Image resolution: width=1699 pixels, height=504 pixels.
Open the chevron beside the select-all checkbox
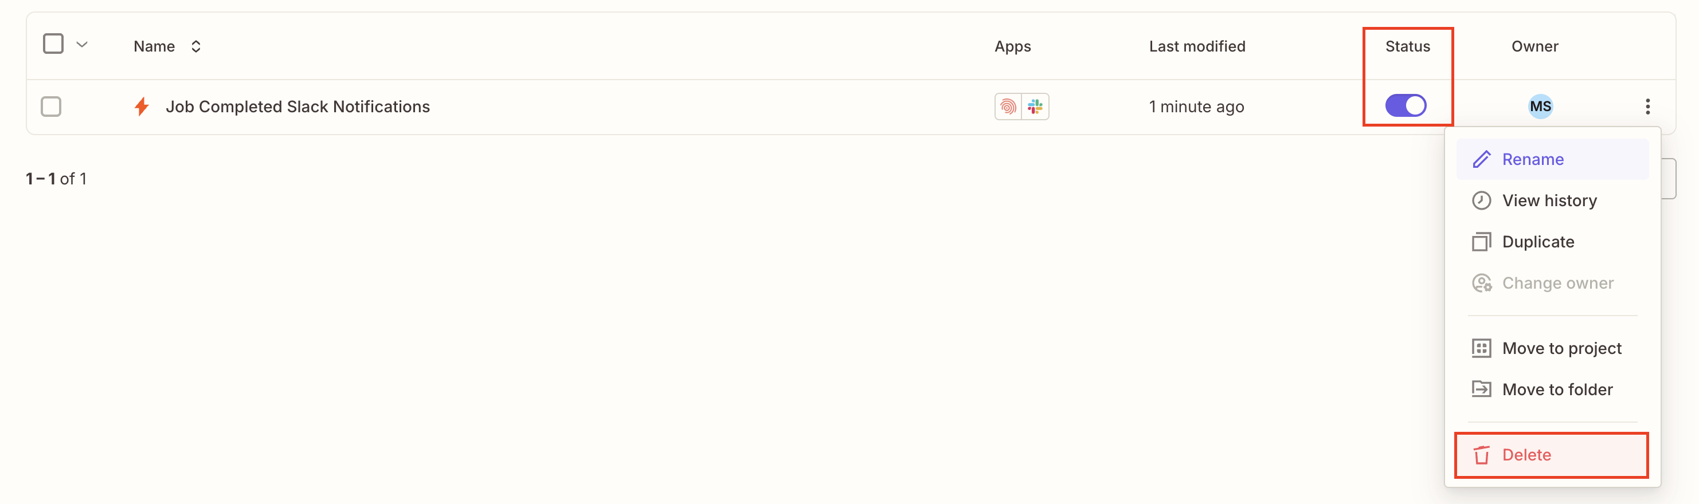coord(82,44)
